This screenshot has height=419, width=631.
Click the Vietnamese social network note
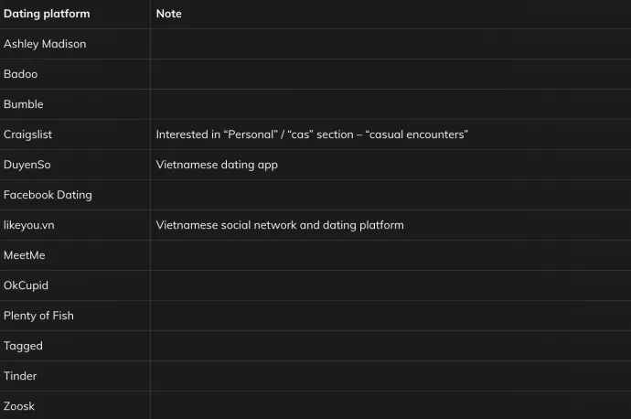[280, 225]
